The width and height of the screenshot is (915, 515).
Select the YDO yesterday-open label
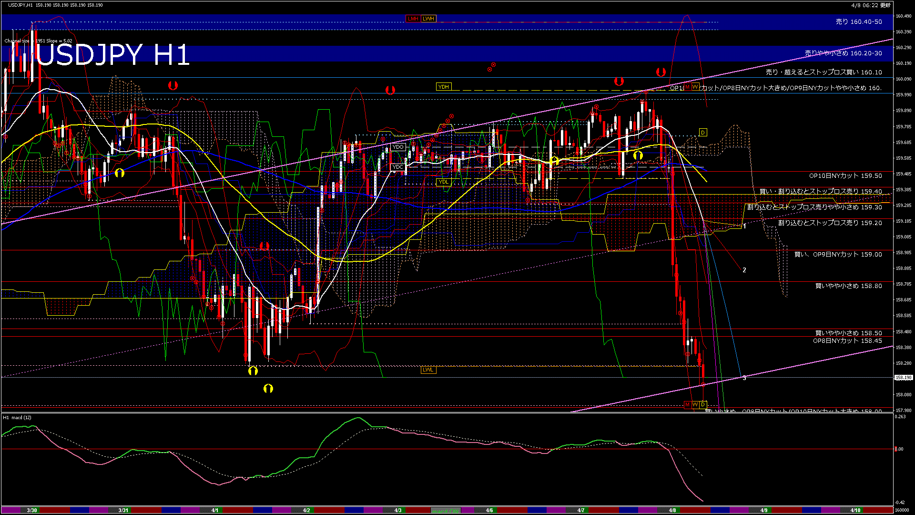(x=398, y=147)
